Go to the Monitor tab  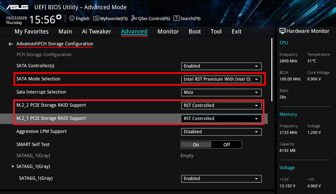[168, 31]
